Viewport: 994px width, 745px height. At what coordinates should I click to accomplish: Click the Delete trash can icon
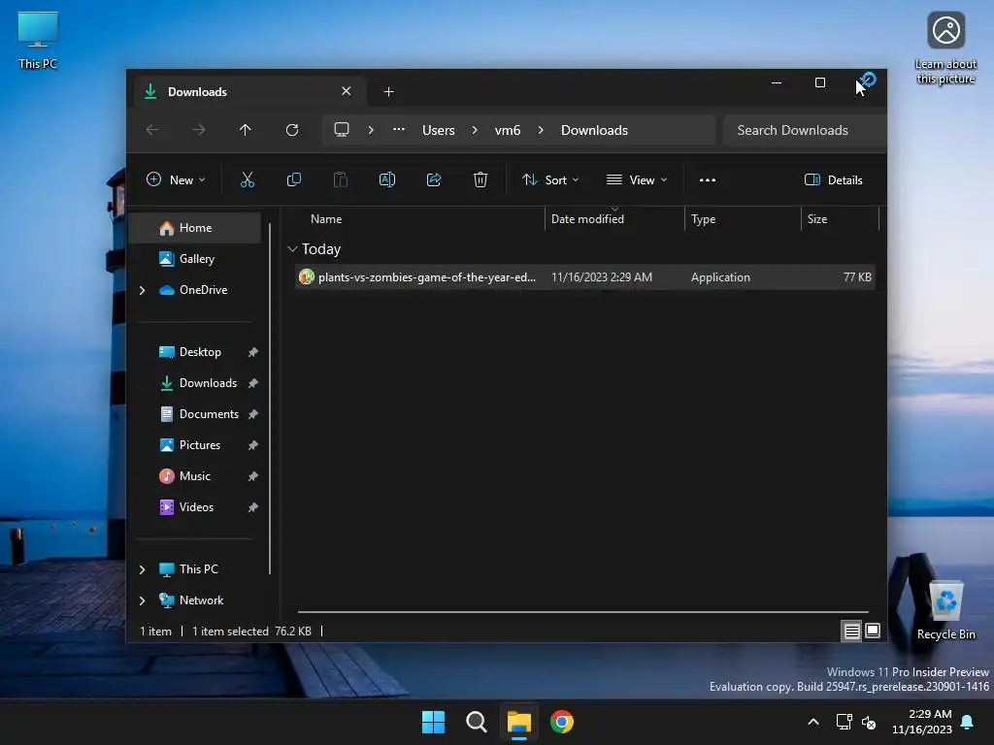click(480, 179)
